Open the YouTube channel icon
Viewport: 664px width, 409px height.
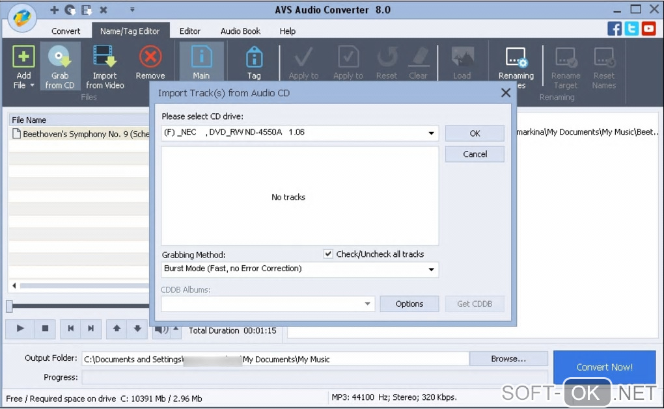click(x=648, y=29)
